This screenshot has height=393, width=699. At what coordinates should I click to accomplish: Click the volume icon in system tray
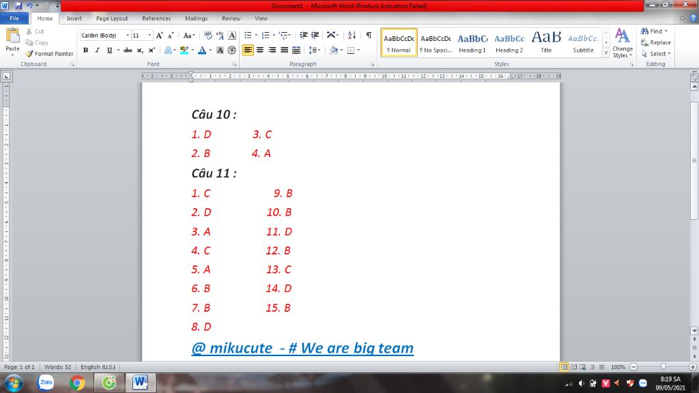pyautogui.click(x=582, y=383)
